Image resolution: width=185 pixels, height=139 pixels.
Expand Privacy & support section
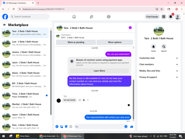pyautogui.click(x=159, y=77)
